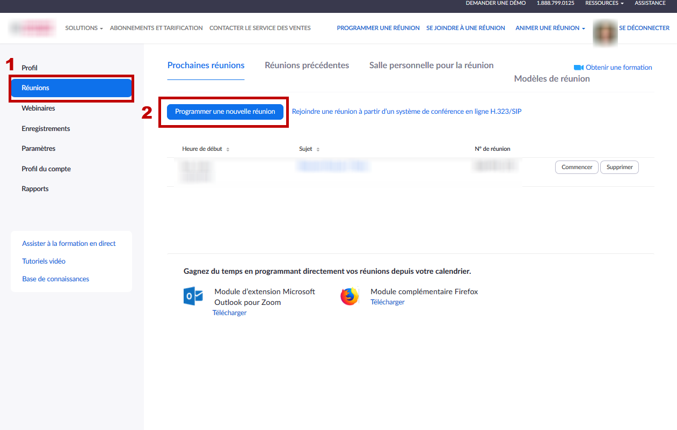Click the video camera icon beside Obtenir une formation

pyautogui.click(x=578, y=68)
